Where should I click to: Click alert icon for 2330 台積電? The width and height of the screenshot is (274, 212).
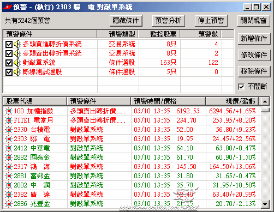tap(9, 130)
